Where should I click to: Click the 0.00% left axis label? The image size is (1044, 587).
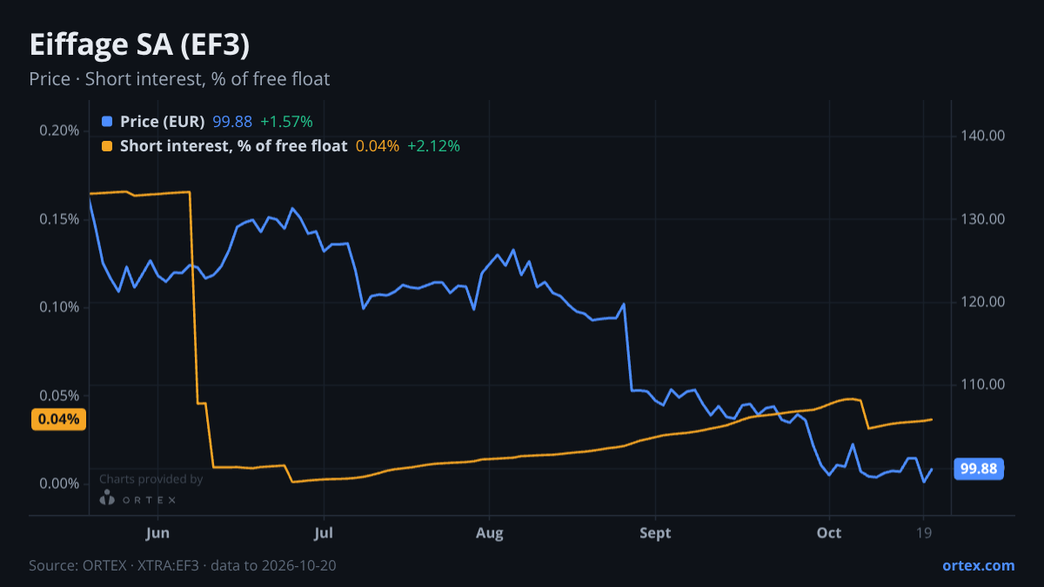(60, 484)
